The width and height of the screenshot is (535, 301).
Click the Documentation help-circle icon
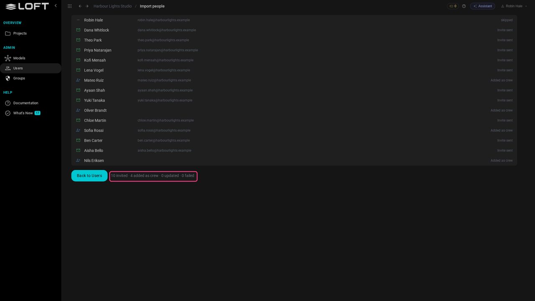click(8, 103)
